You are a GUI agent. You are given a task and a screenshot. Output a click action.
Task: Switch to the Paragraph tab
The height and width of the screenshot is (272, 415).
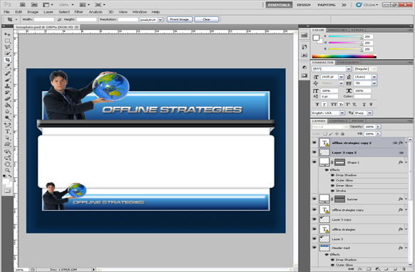click(348, 63)
